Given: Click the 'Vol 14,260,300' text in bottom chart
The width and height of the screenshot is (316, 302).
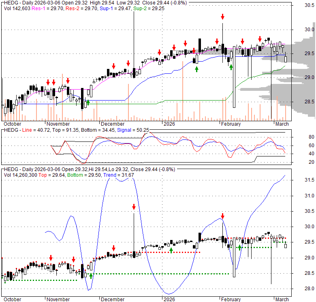Looking at the screenshot, I should (x=21, y=175).
